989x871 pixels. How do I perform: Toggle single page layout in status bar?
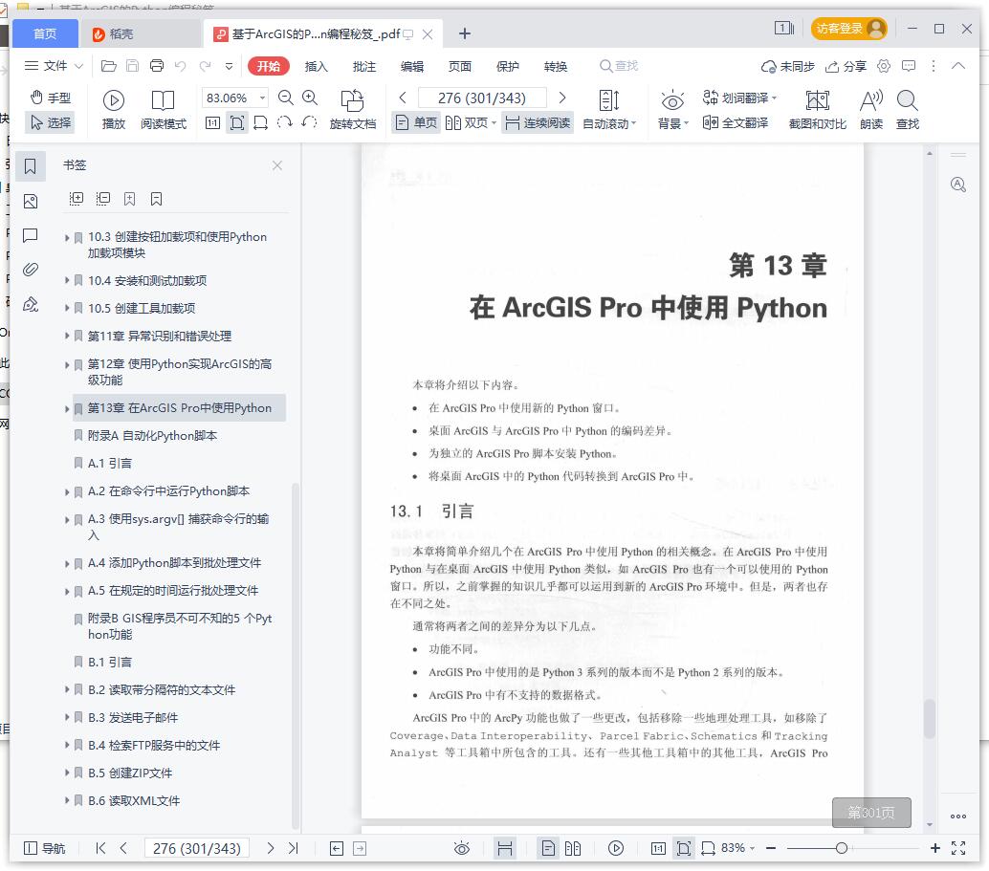pos(549,848)
